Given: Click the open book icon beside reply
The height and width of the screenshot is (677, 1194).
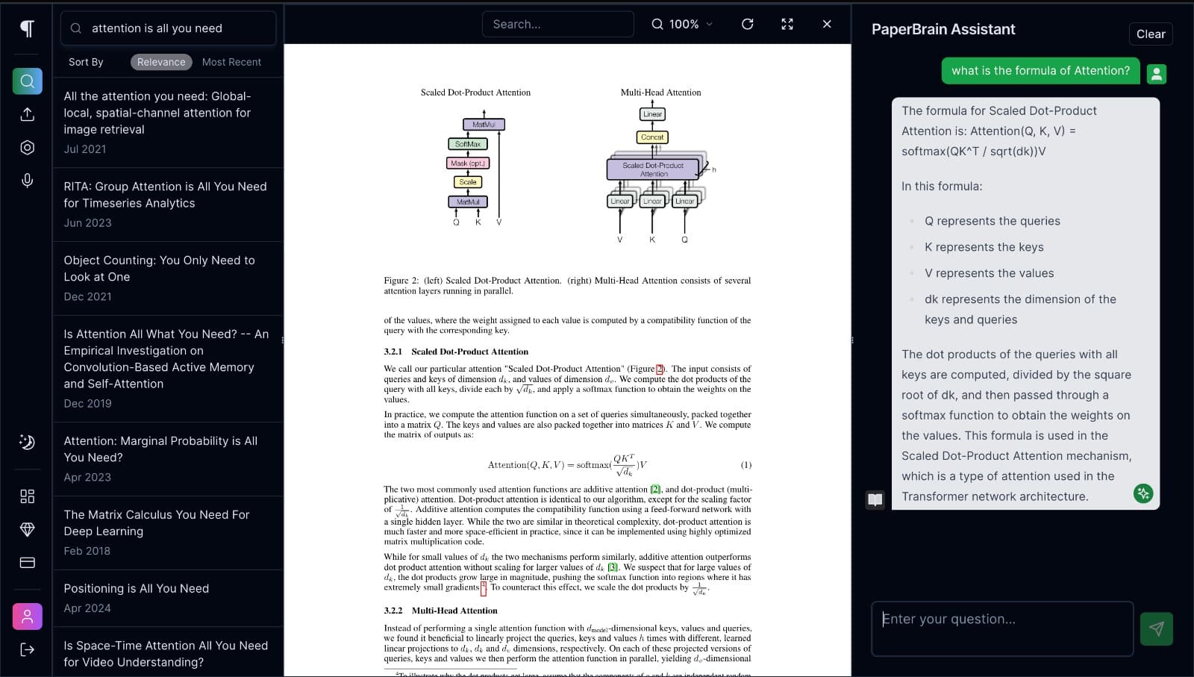Looking at the screenshot, I should [x=875, y=499].
